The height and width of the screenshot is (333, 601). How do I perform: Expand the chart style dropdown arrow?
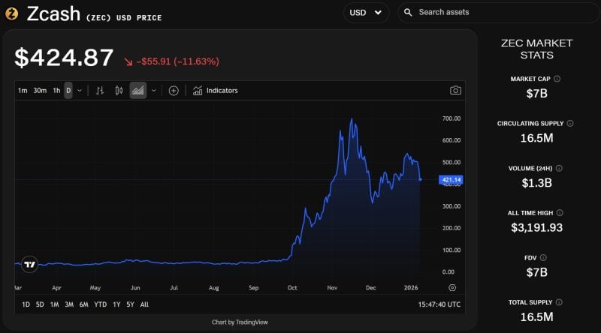pyautogui.click(x=154, y=91)
